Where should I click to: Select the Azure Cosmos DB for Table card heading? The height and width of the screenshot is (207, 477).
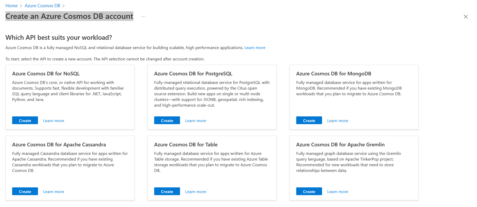pyautogui.click(x=186, y=145)
